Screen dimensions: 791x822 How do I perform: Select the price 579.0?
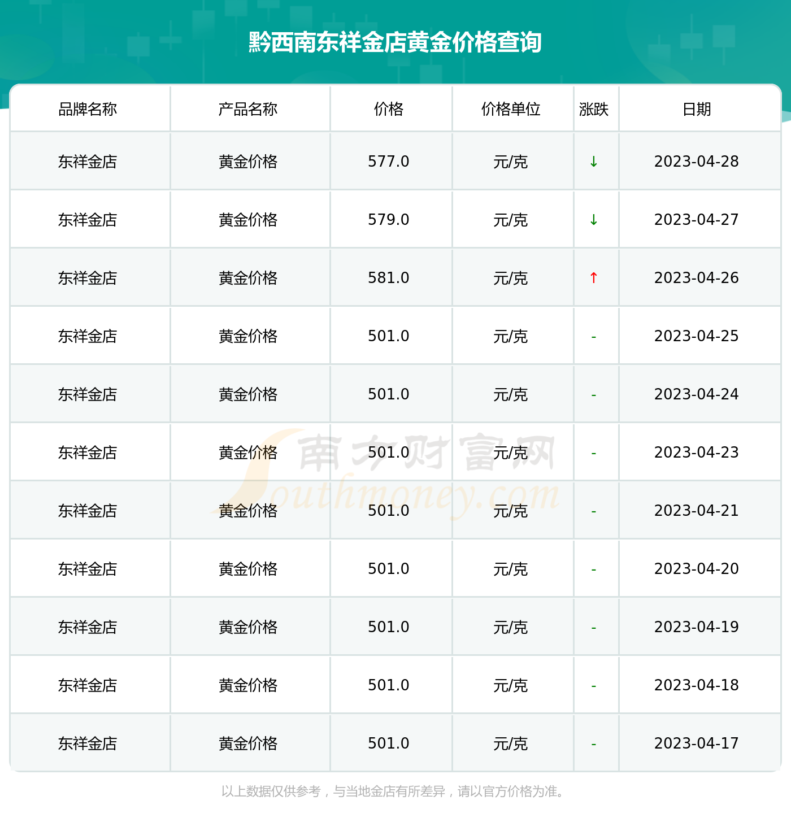(x=389, y=220)
